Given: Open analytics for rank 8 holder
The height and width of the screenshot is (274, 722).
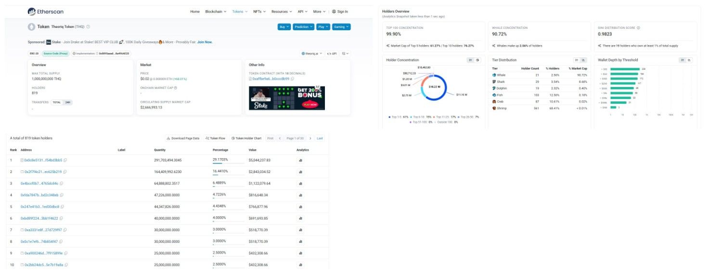Looking at the screenshot, I should (301, 241).
